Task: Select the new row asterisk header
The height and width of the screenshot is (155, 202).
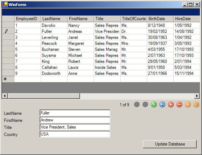Action: point(8,79)
